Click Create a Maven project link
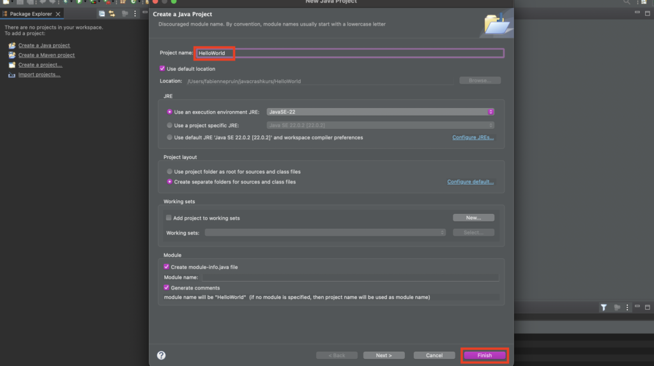The width and height of the screenshot is (654, 366). [46, 56]
